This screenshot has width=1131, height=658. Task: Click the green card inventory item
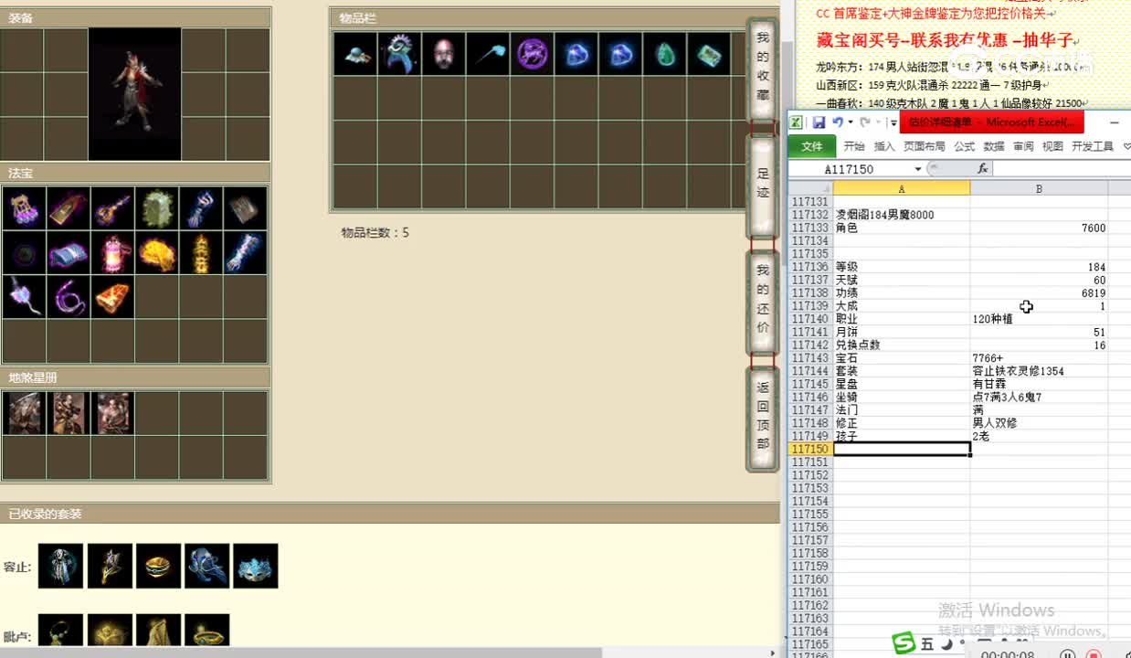click(x=708, y=54)
